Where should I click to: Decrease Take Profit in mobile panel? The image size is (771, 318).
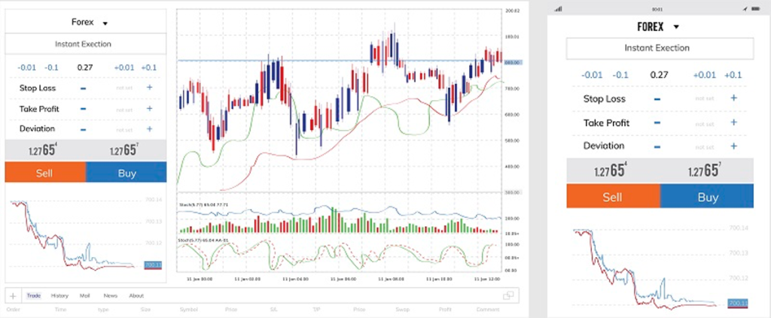click(x=657, y=123)
